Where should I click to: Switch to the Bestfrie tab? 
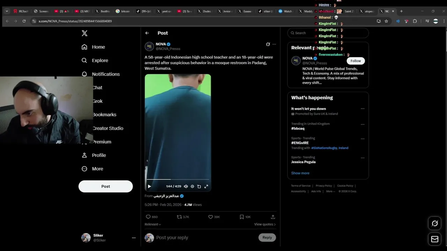click(103, 11)
